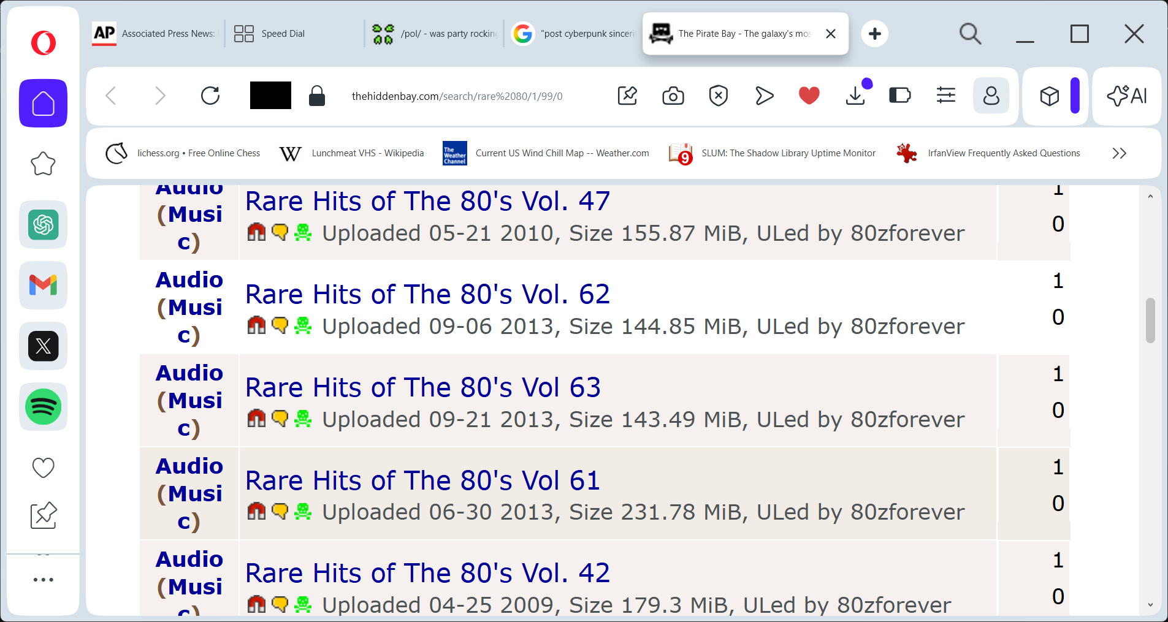The width and height of the screenshot is (1168, 622).
Task: Open X (Twitter) sidebar panel
Action: tap(43, 346)
